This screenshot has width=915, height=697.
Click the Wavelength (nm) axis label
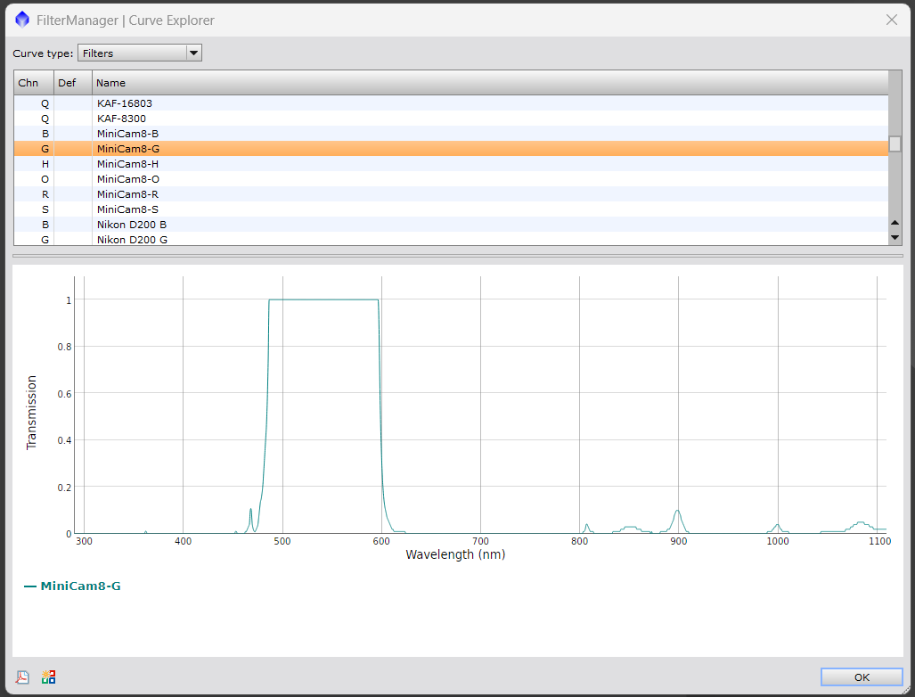pyautogui.click(x=455, y=554)
